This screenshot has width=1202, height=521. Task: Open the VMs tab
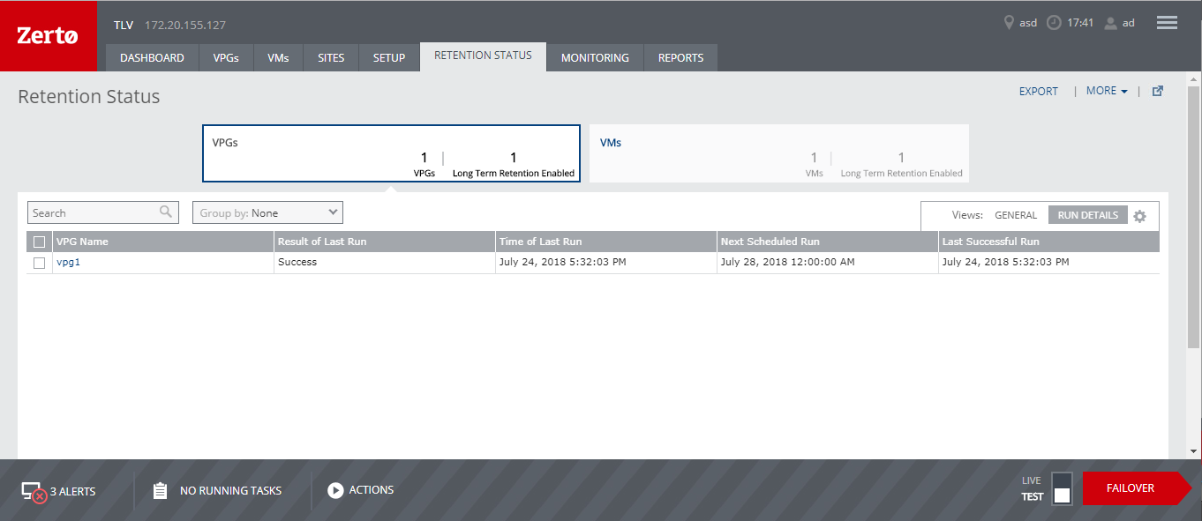[278, 57]
